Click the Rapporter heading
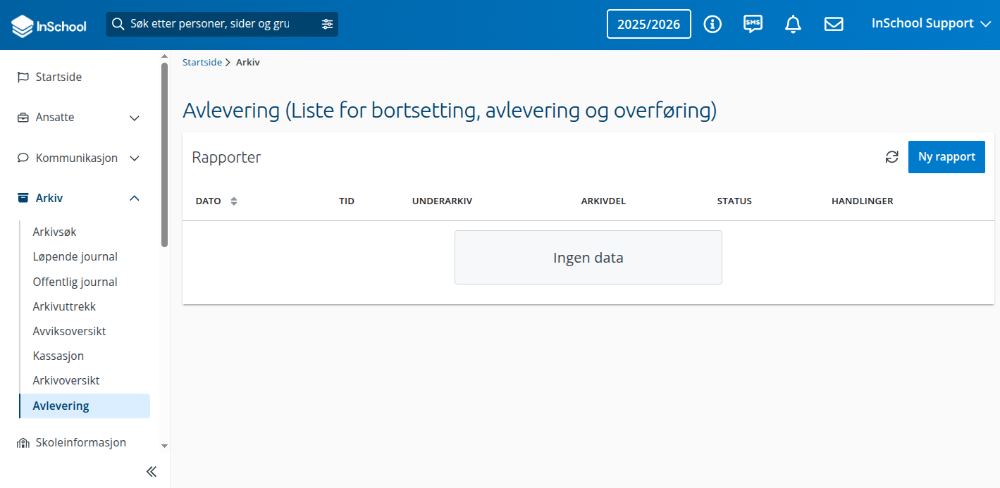 point(226,158)
